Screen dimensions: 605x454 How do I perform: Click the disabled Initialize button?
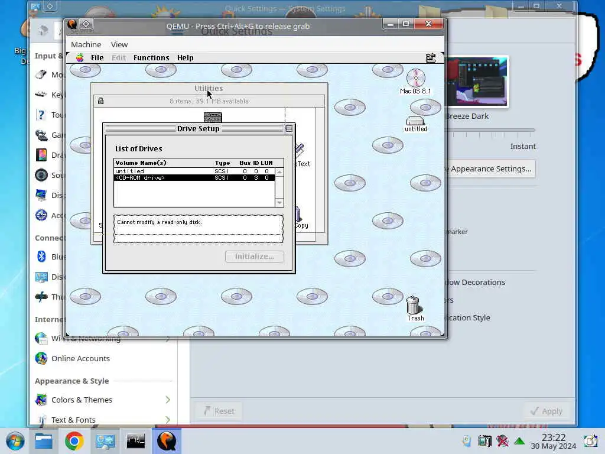255,257
